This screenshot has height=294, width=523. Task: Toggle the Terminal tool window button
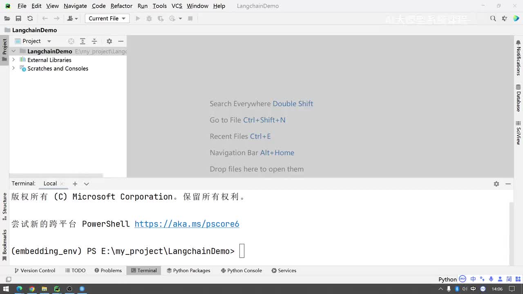click(144, 270)
